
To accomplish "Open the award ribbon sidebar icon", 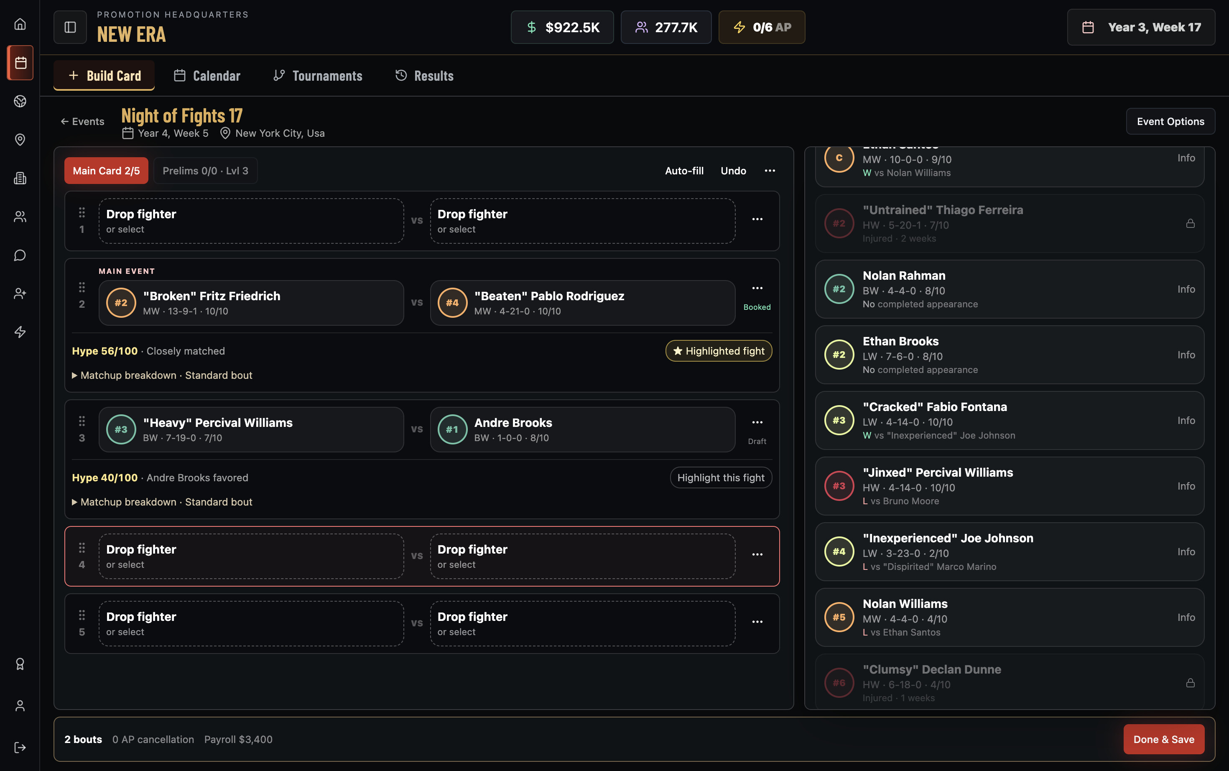I will tap(20, 664).
